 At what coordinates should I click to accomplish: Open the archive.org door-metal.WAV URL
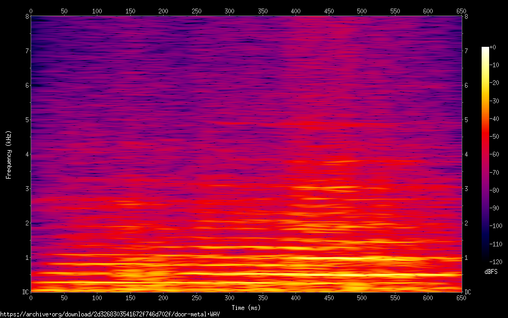click(x=110, y=314)
